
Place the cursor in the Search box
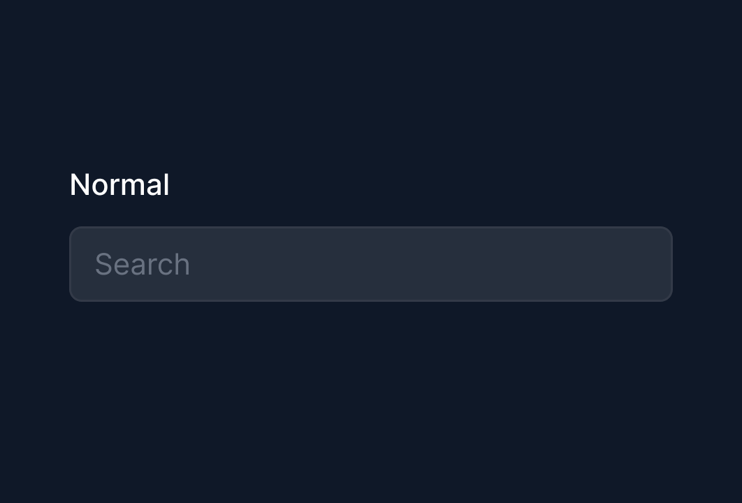(x=370, y=264)
